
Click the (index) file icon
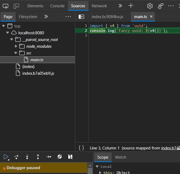coord(18,66)
